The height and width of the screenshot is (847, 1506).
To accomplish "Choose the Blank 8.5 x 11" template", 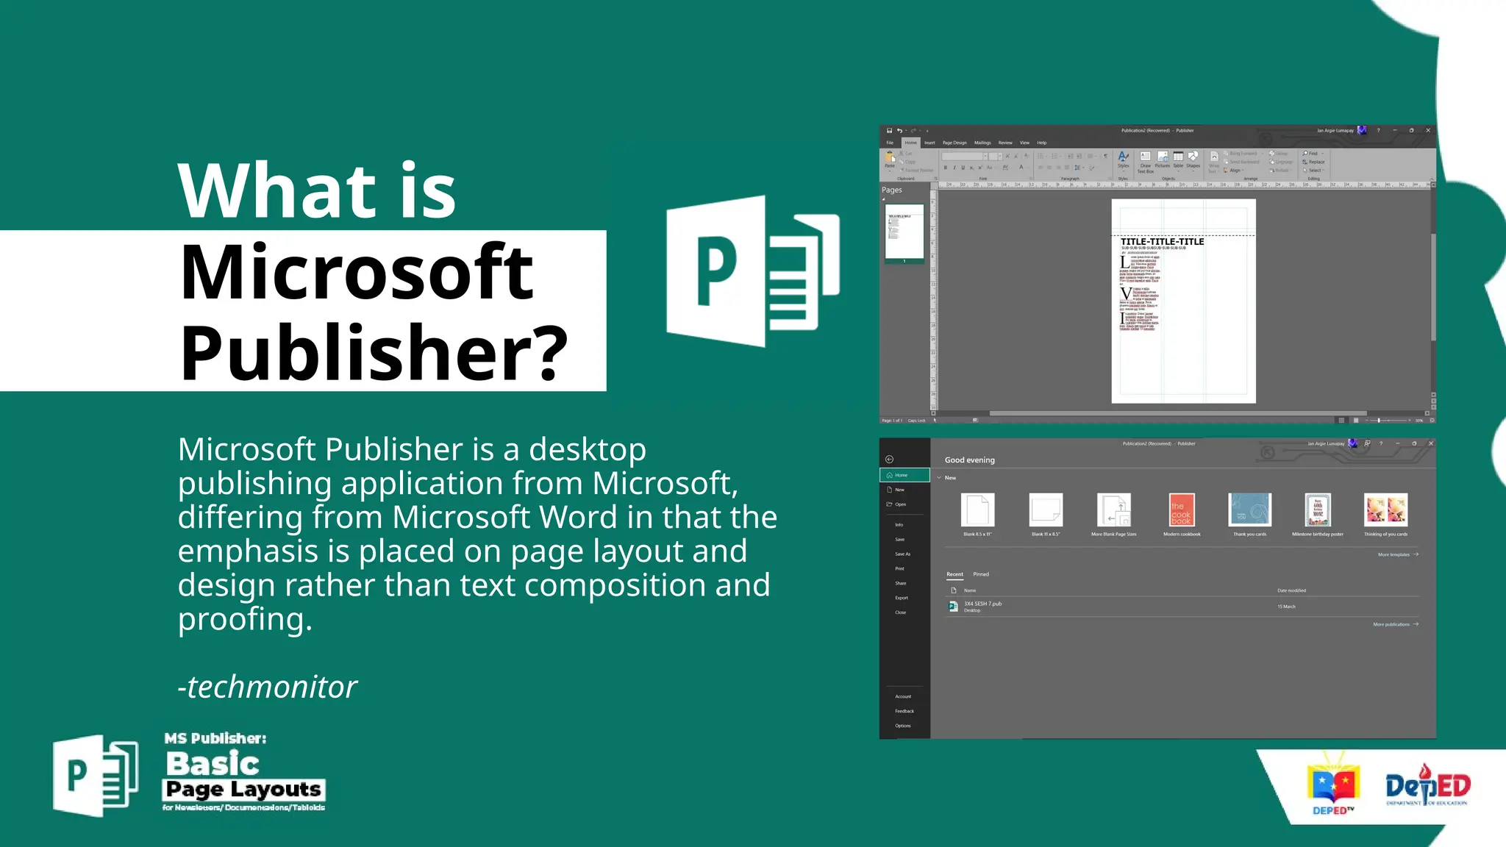I will click(x=977, y=515).
